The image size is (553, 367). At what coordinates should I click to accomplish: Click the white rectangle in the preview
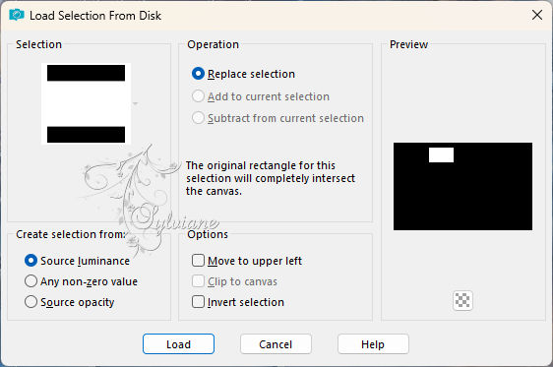pyautogui.click(x=441, y=155)
